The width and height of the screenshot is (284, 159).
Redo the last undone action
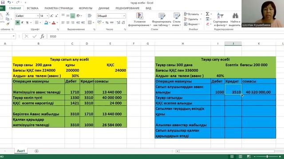pyautogui.click(x=18, y=2)
